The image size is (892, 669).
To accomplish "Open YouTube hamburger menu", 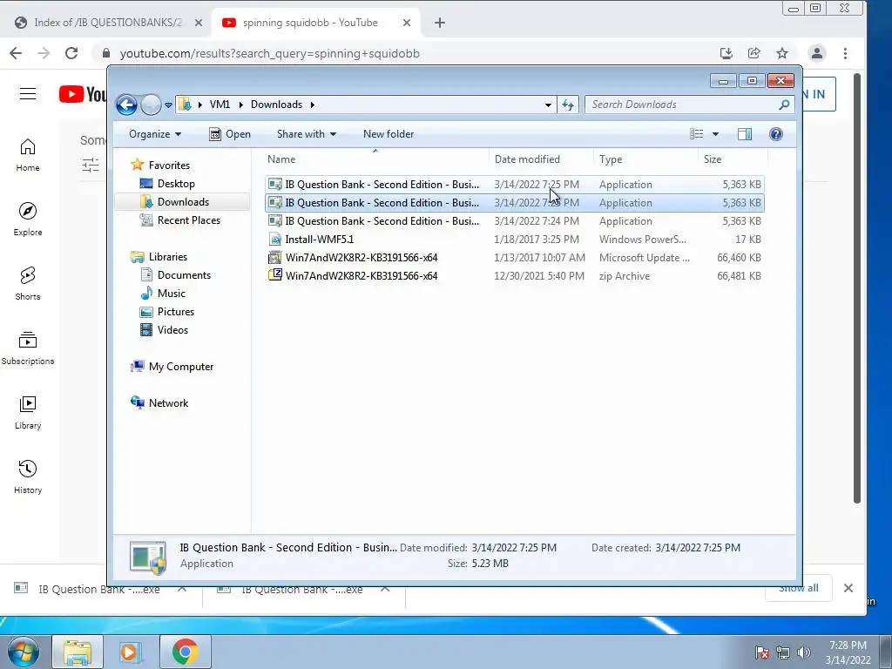I will pyautogui.click(x=28, y=94).
